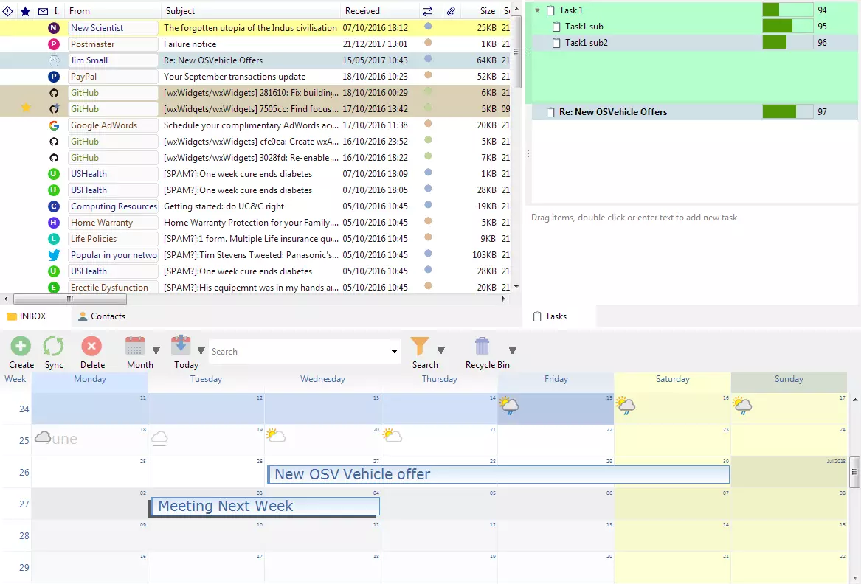This screenshot has width=861, height=584.
Task: Check the Task1 sub checkbox
Action: coord(557,27)
